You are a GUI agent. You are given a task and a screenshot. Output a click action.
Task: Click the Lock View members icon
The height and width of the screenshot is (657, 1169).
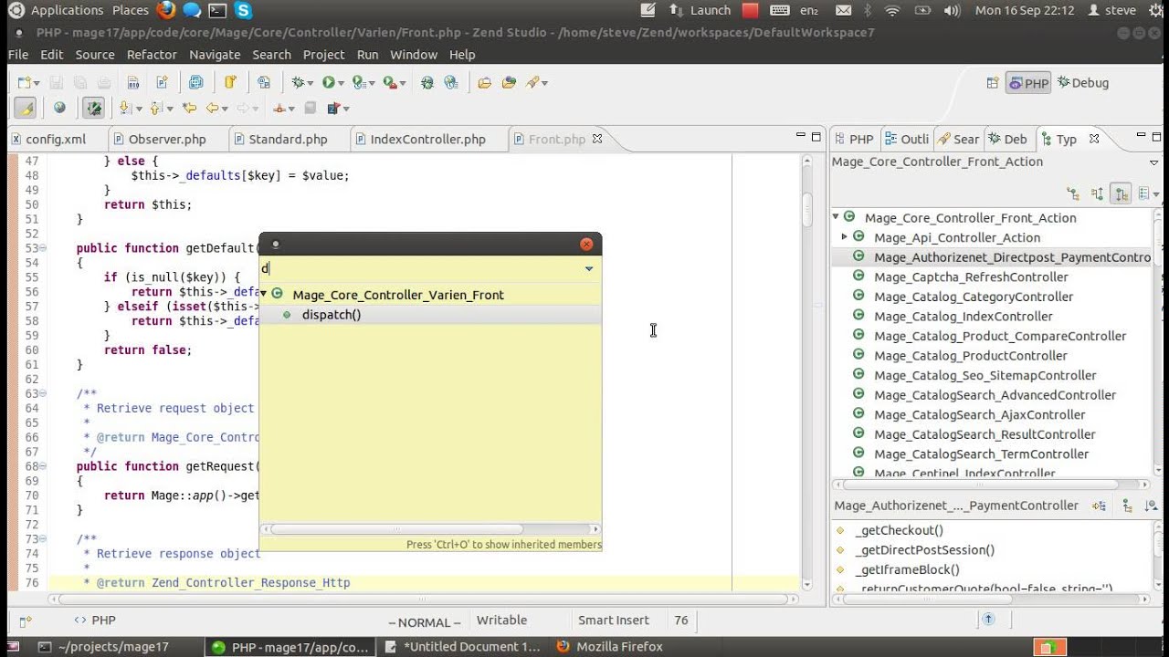(1100, 506)
